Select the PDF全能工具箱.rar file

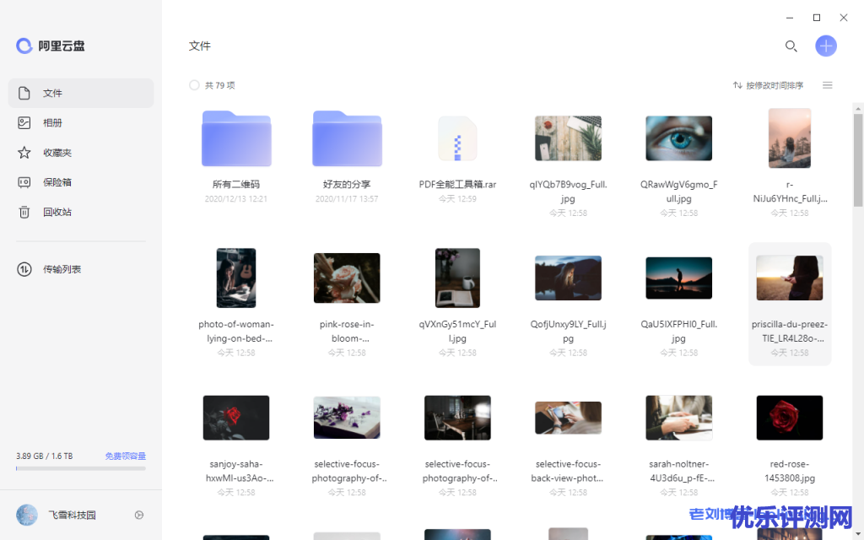pos(457,139)
